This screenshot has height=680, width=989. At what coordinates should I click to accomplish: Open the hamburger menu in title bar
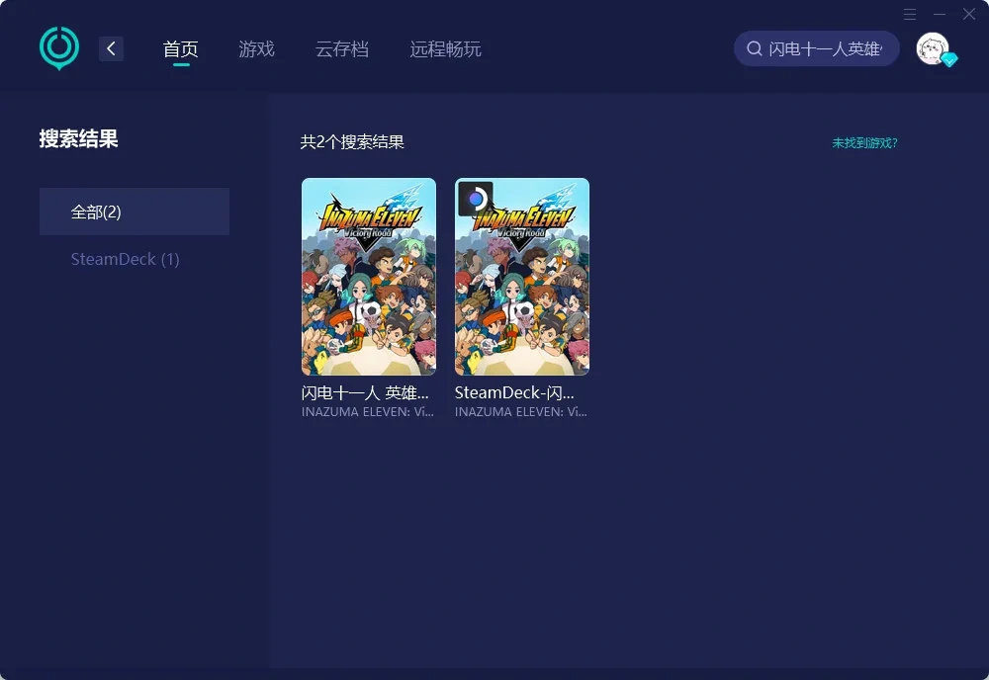coord(910,15)
